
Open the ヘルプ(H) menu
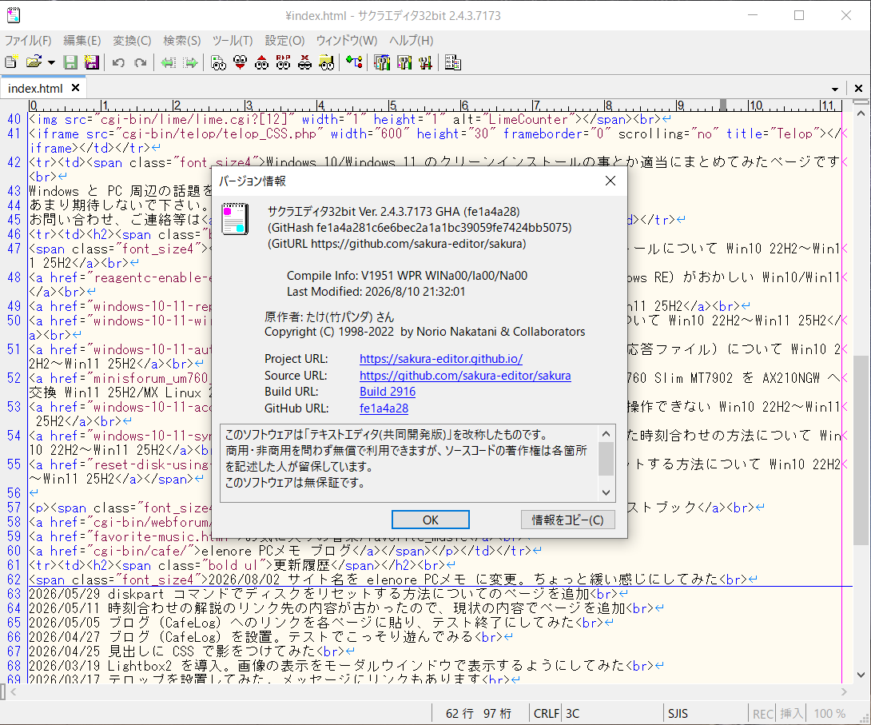click(x=411, y=41)
